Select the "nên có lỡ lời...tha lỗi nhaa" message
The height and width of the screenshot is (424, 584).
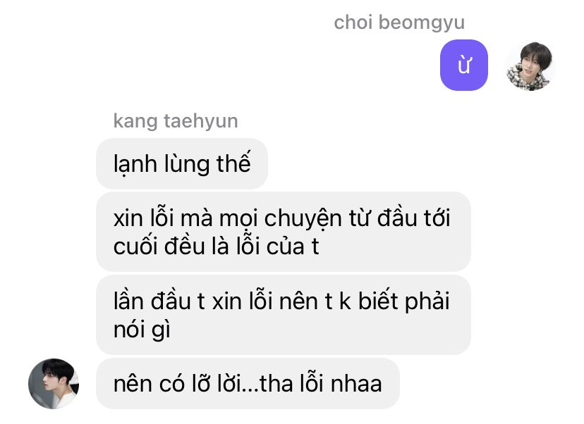click(248, 383)
